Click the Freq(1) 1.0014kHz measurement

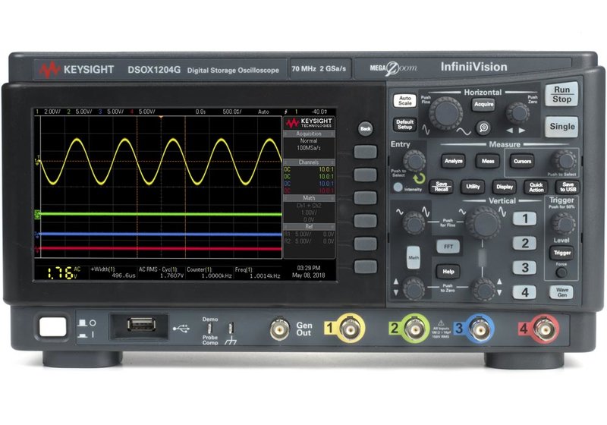257,272
